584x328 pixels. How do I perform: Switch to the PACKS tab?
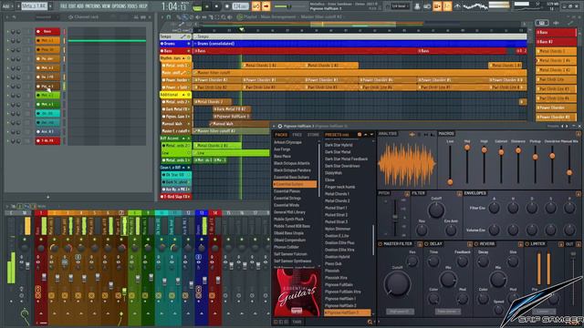click(281, 135)
